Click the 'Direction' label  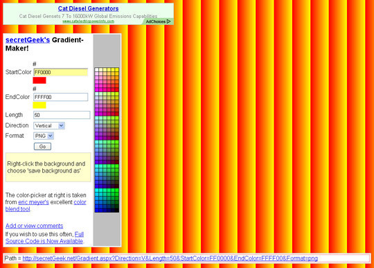coord(17,125)
